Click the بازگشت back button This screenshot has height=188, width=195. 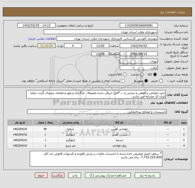click(x=58, y=176)
